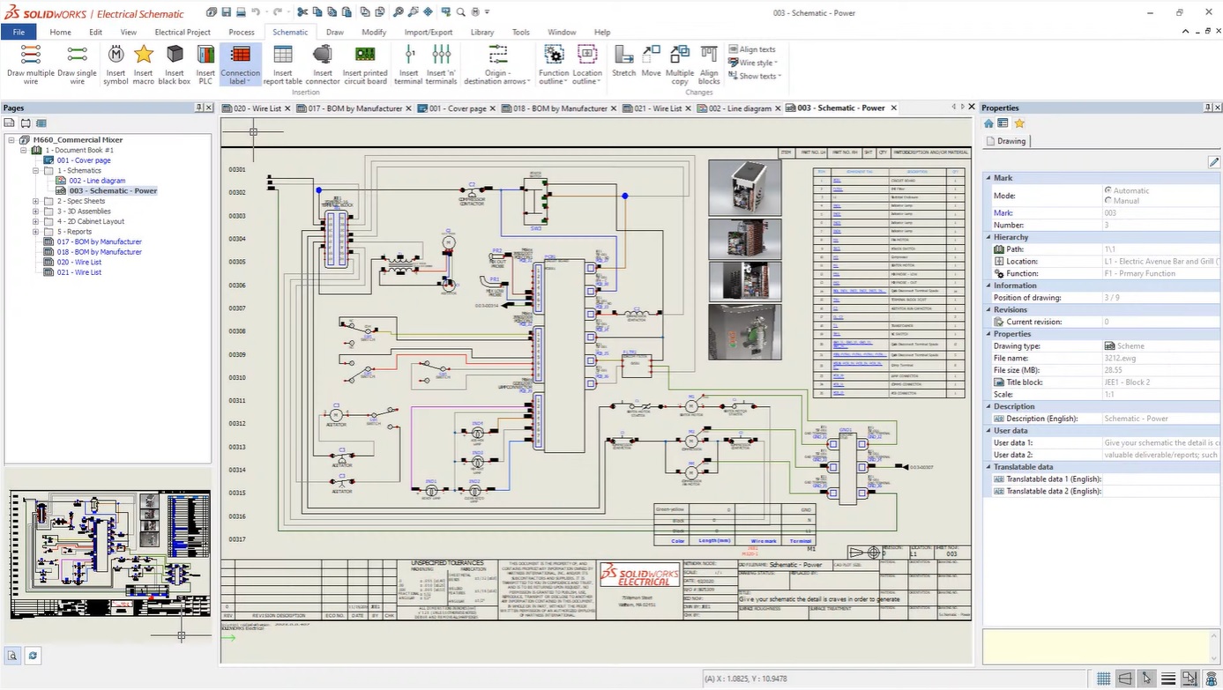
Task: Close the 003 - Schematic - Power tab
Action: coord(893,108)
